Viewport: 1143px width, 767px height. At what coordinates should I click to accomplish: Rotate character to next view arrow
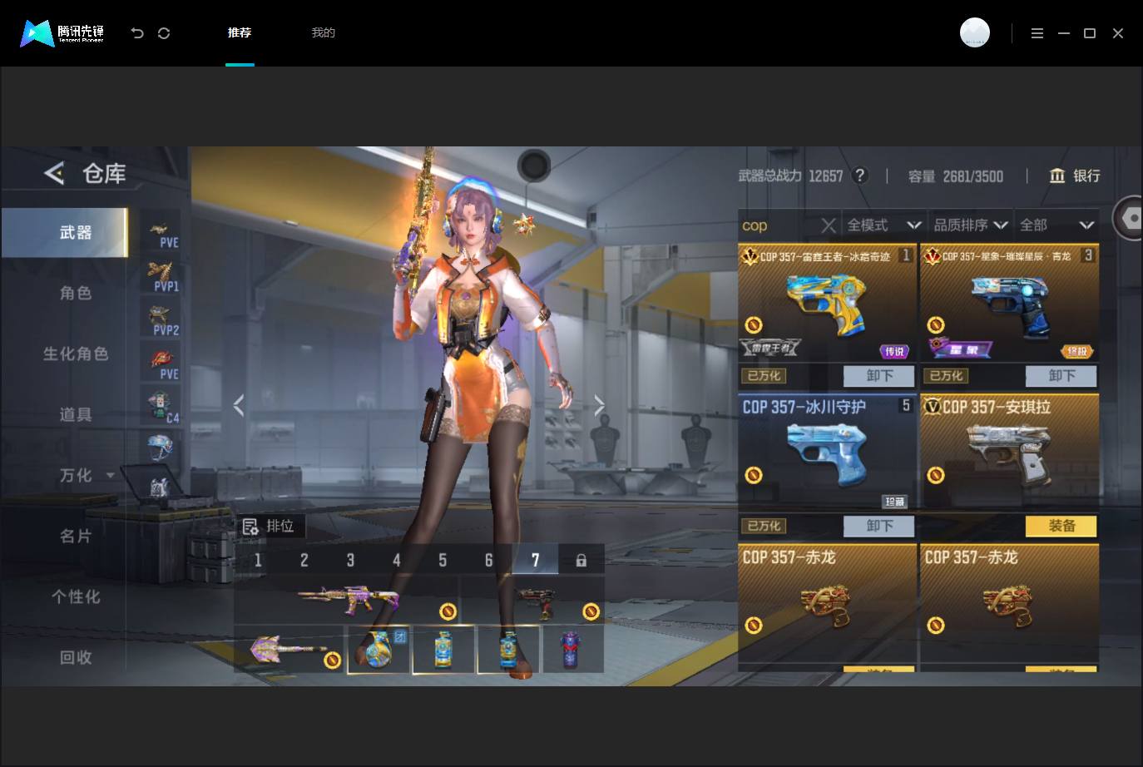coord(600,405)
